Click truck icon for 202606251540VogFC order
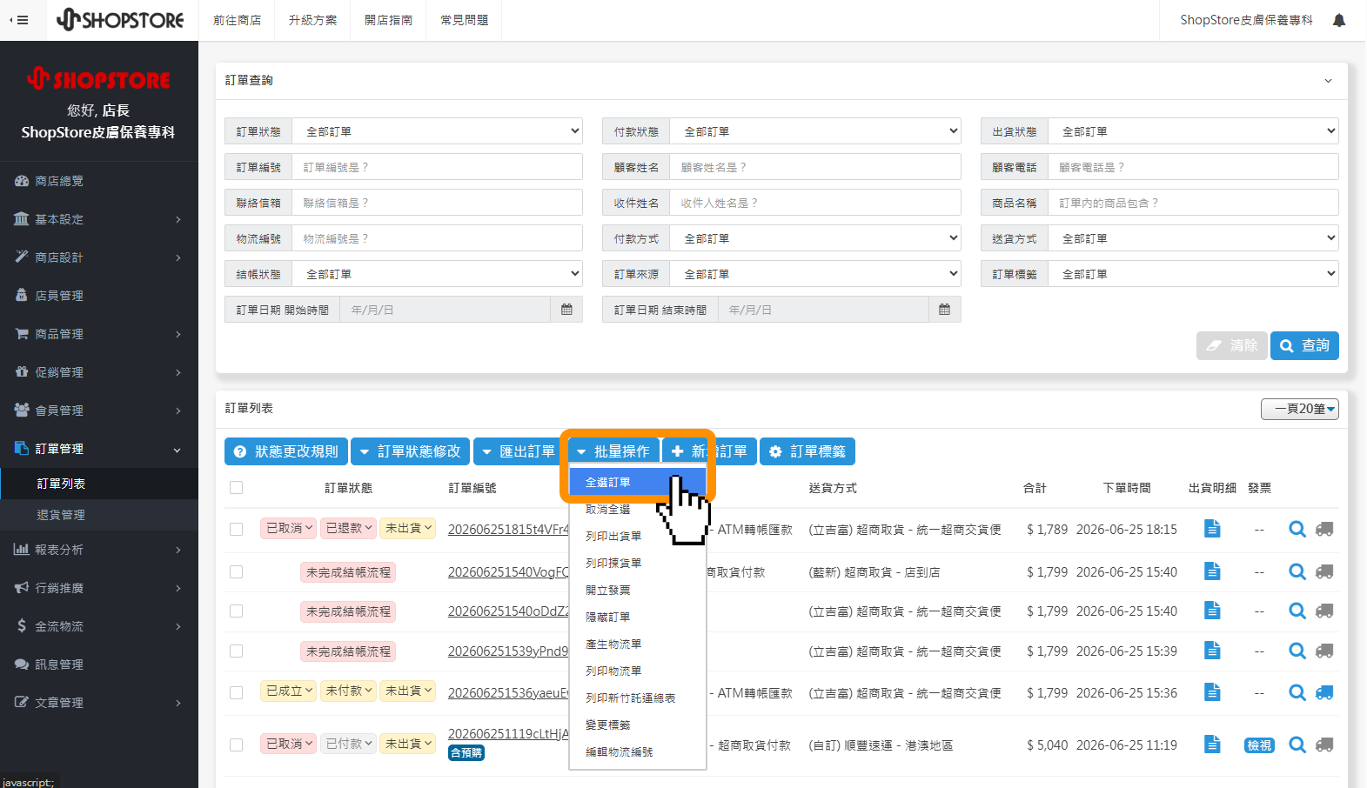 tap(1324, 571)
